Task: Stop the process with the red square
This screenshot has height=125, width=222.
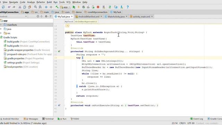Action: pyautogui.click(x=98, y=7)
